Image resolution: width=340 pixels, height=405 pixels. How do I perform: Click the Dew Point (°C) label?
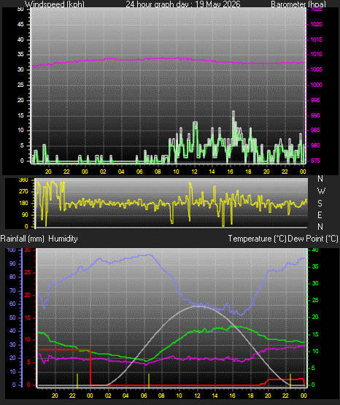(x=313, y=239)
